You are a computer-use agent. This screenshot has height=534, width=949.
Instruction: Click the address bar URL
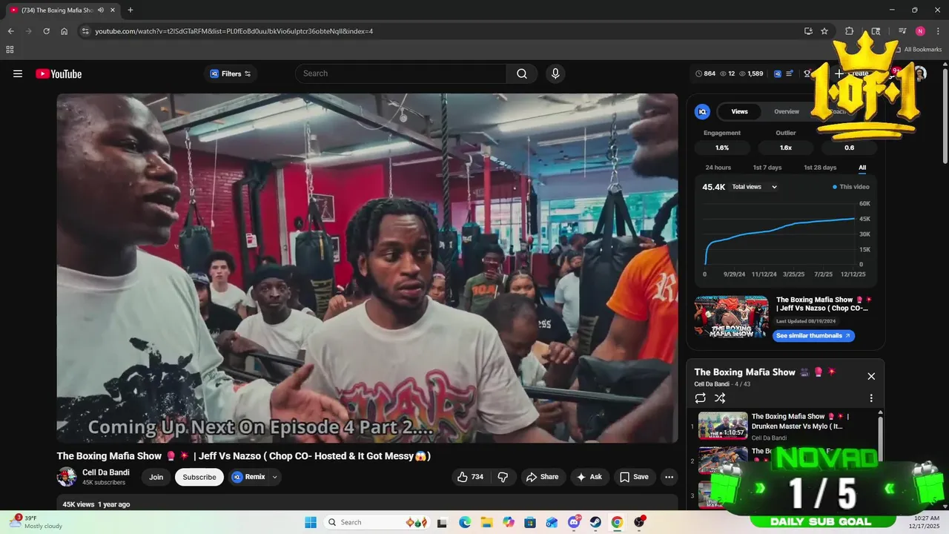[234, 31]
